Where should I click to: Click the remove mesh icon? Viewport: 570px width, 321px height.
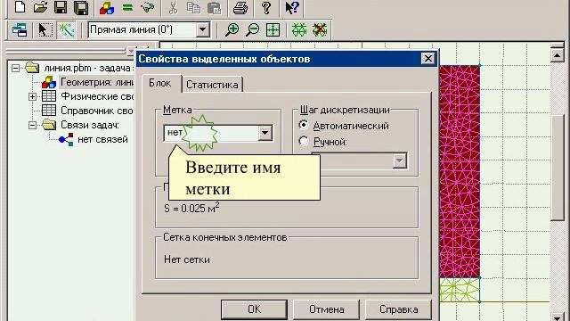(x=320, y=29)
